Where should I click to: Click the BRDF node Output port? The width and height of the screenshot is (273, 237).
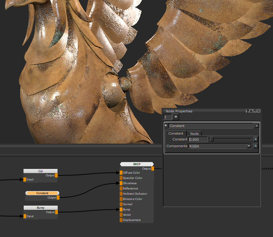[153, 168]
